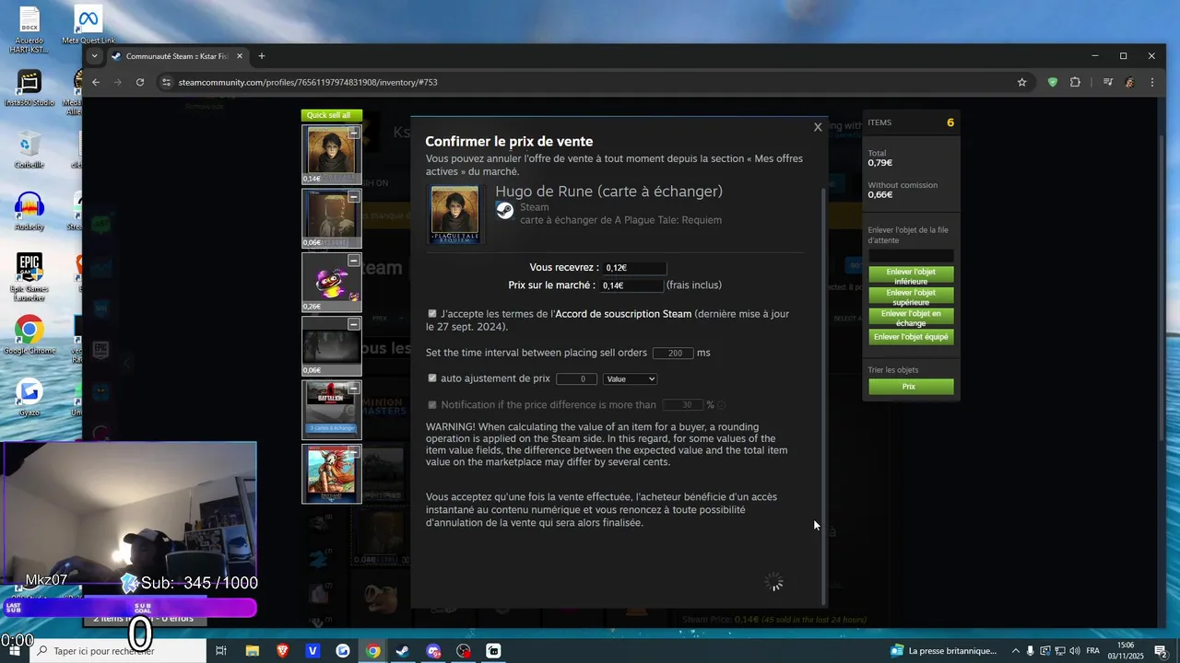The height and width of the screenshot is (663, 1180).
Task: Show hidden system tray icons chevron
Action: (x=1016, y=651)
